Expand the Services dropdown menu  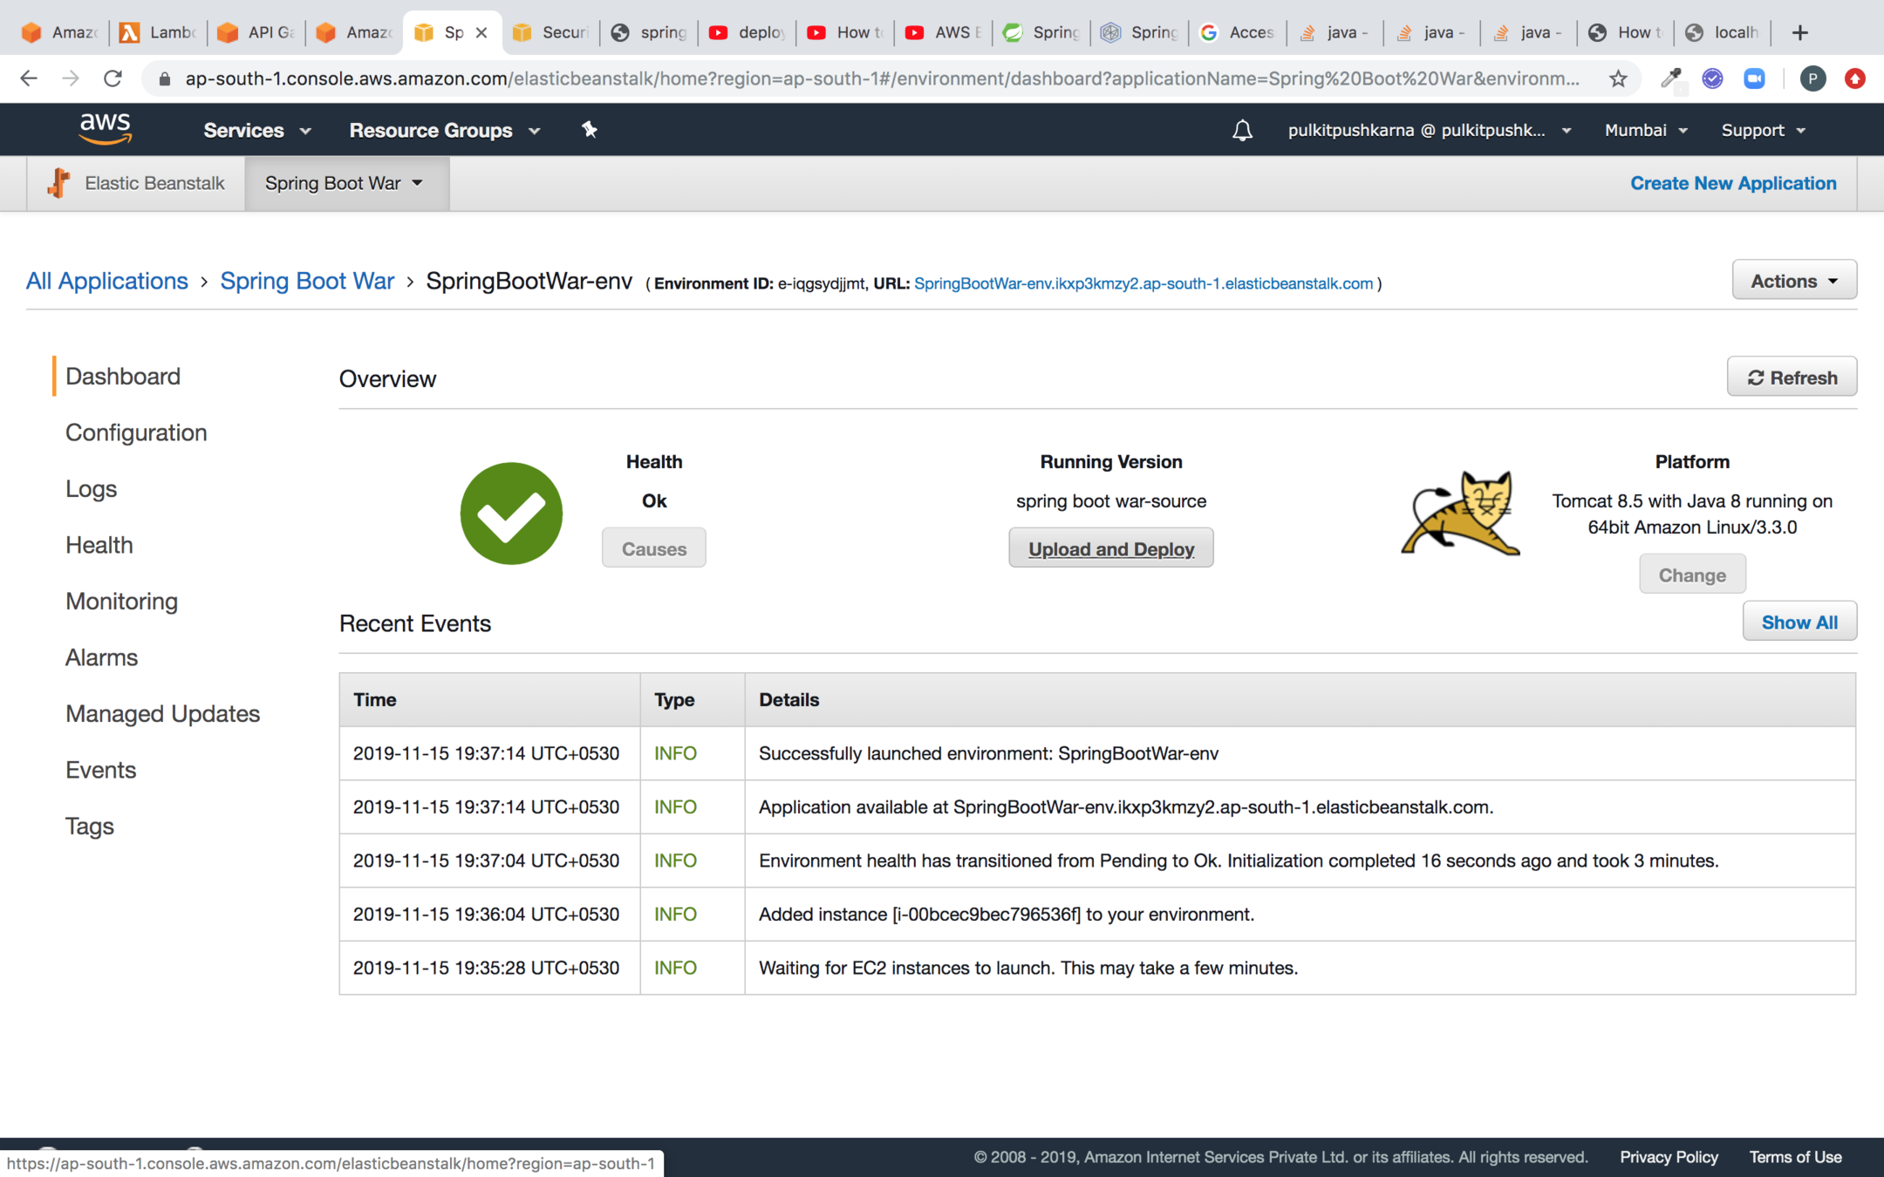pos(256,131)
